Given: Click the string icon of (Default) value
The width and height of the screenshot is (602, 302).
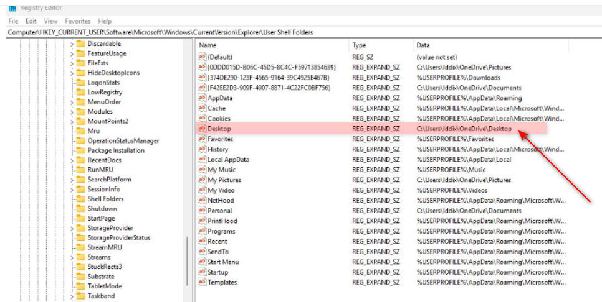Looking at the screenshot, I should [x=202, y=57].
